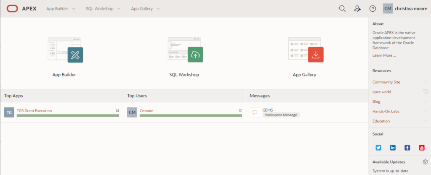Open the TG5 Grant Execution link
This screenshot has width=431, height=175.
pyautogui.click(x=35, y=111)
